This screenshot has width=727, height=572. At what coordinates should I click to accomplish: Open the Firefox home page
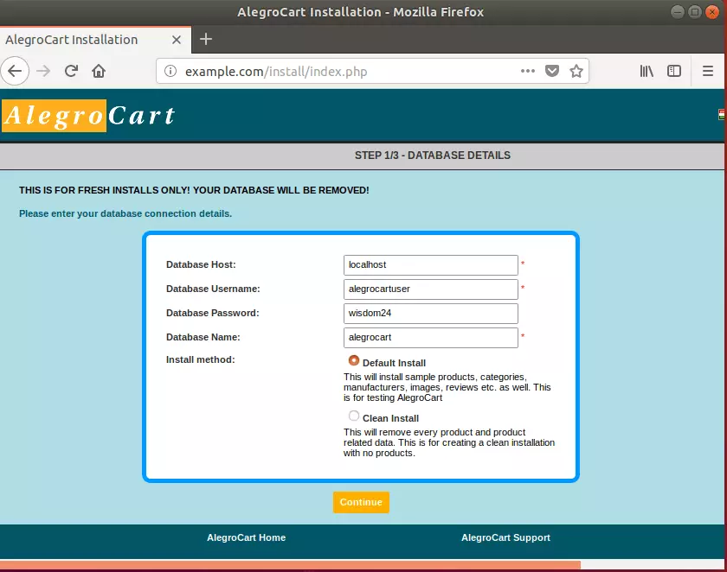click(x=99, y=71)
